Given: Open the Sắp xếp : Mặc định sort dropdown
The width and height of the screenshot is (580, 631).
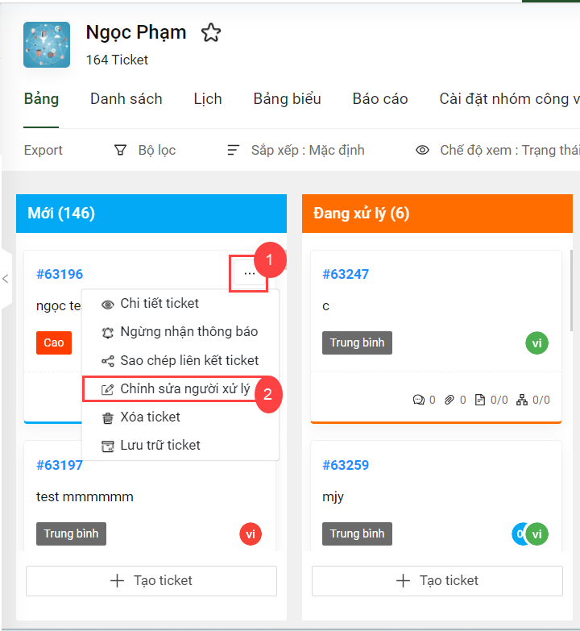Looking at the screenshot, I should (296, 150).
